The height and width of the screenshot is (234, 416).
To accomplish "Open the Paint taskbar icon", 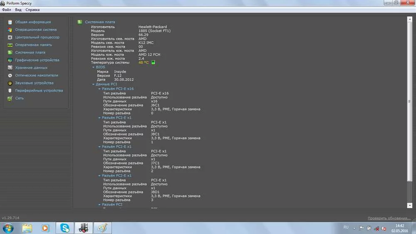I will click(x=103, y=228).
